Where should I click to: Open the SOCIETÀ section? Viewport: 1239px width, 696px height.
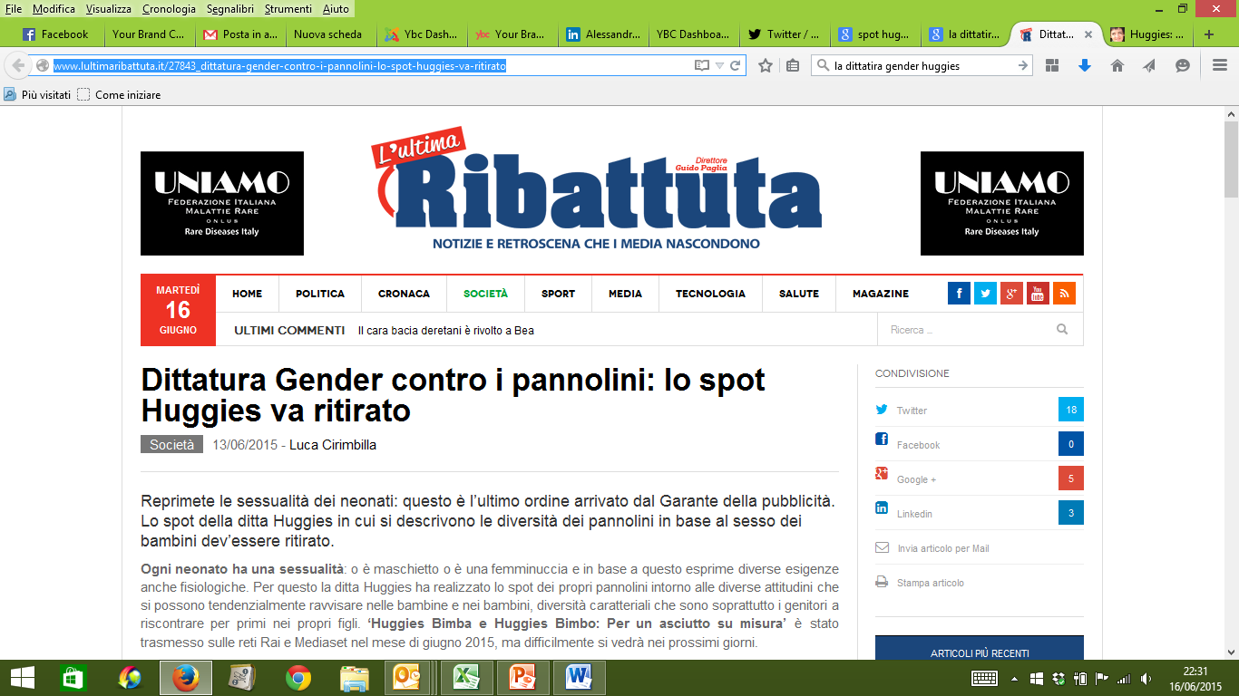click(486, 294)
